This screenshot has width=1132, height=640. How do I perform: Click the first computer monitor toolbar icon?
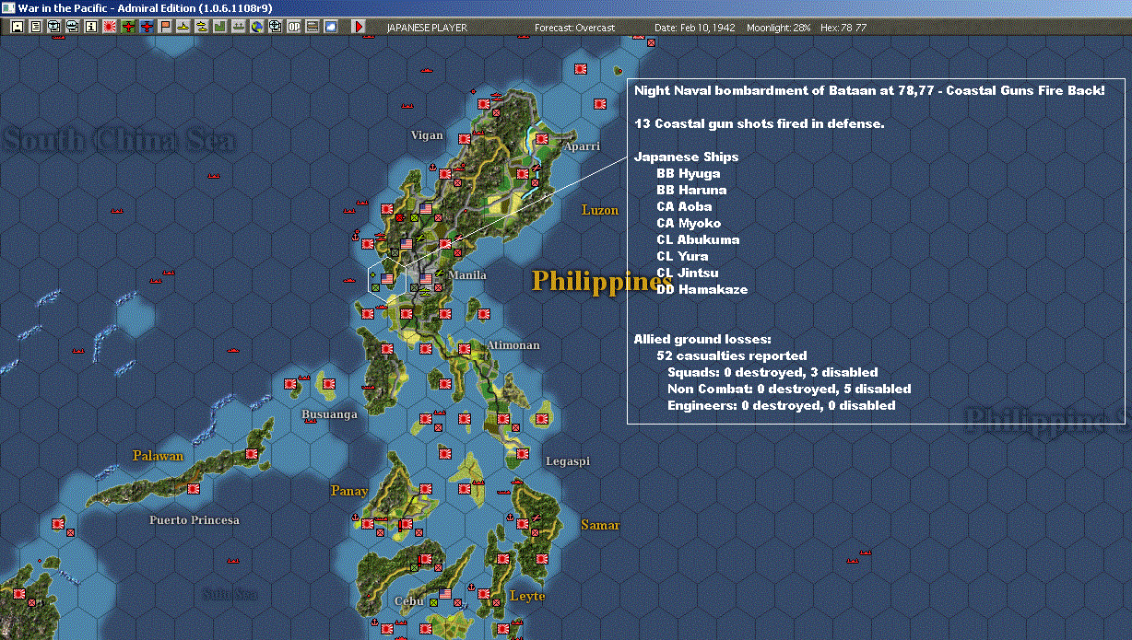pos(53,27)
